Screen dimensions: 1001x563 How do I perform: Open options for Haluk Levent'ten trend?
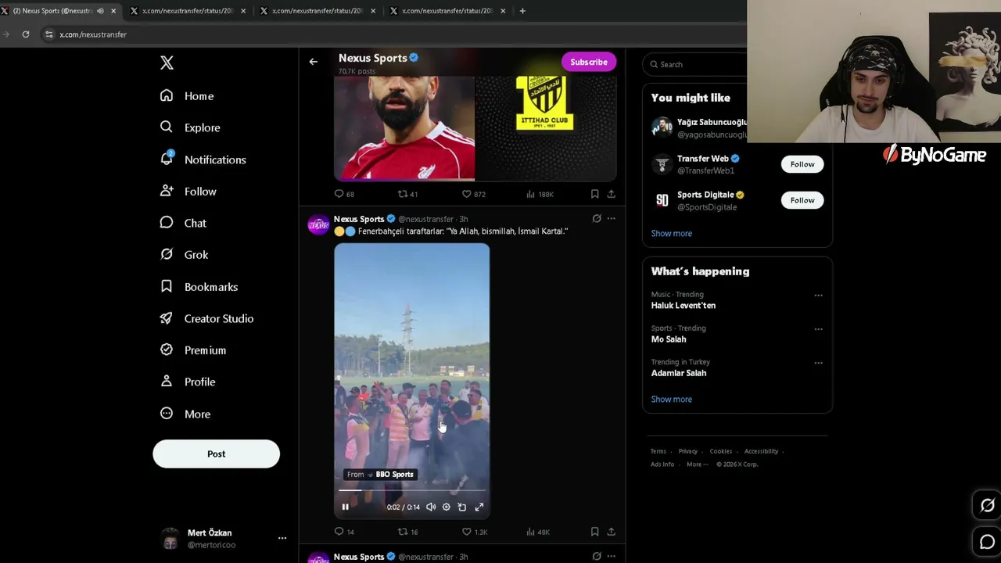(818, 296)
